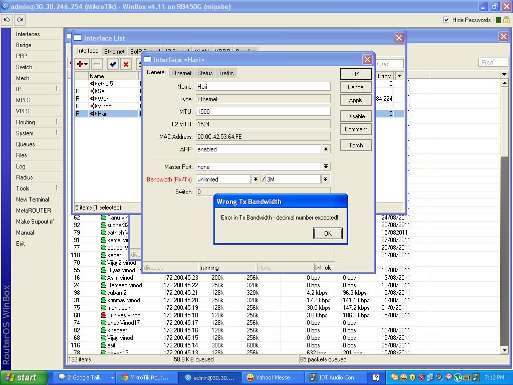Click the Windows start button
The width and height of the screenshot is (513, 385).
point(24,377)
